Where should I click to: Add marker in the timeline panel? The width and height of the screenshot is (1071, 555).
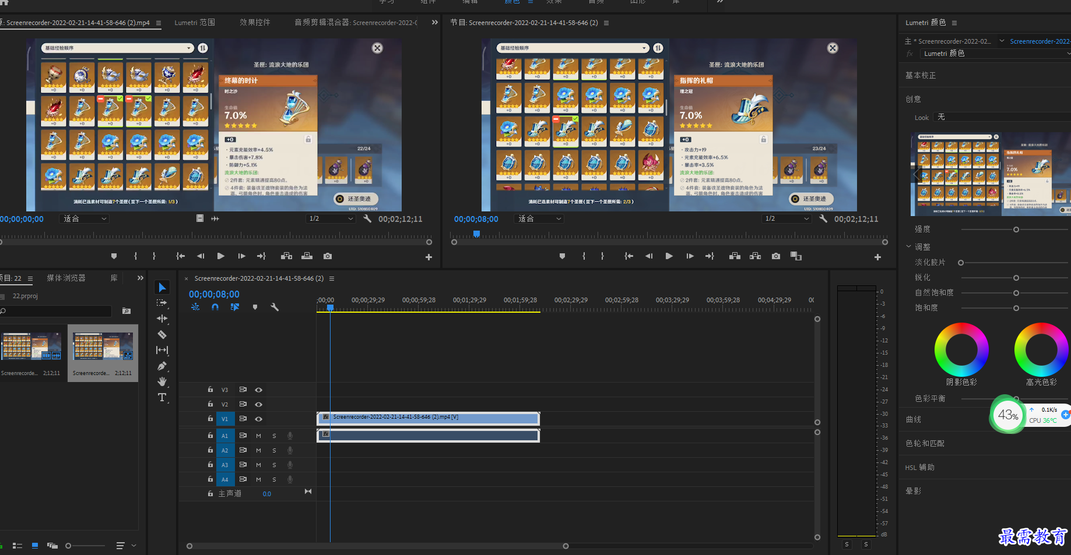tap(255, 307)
